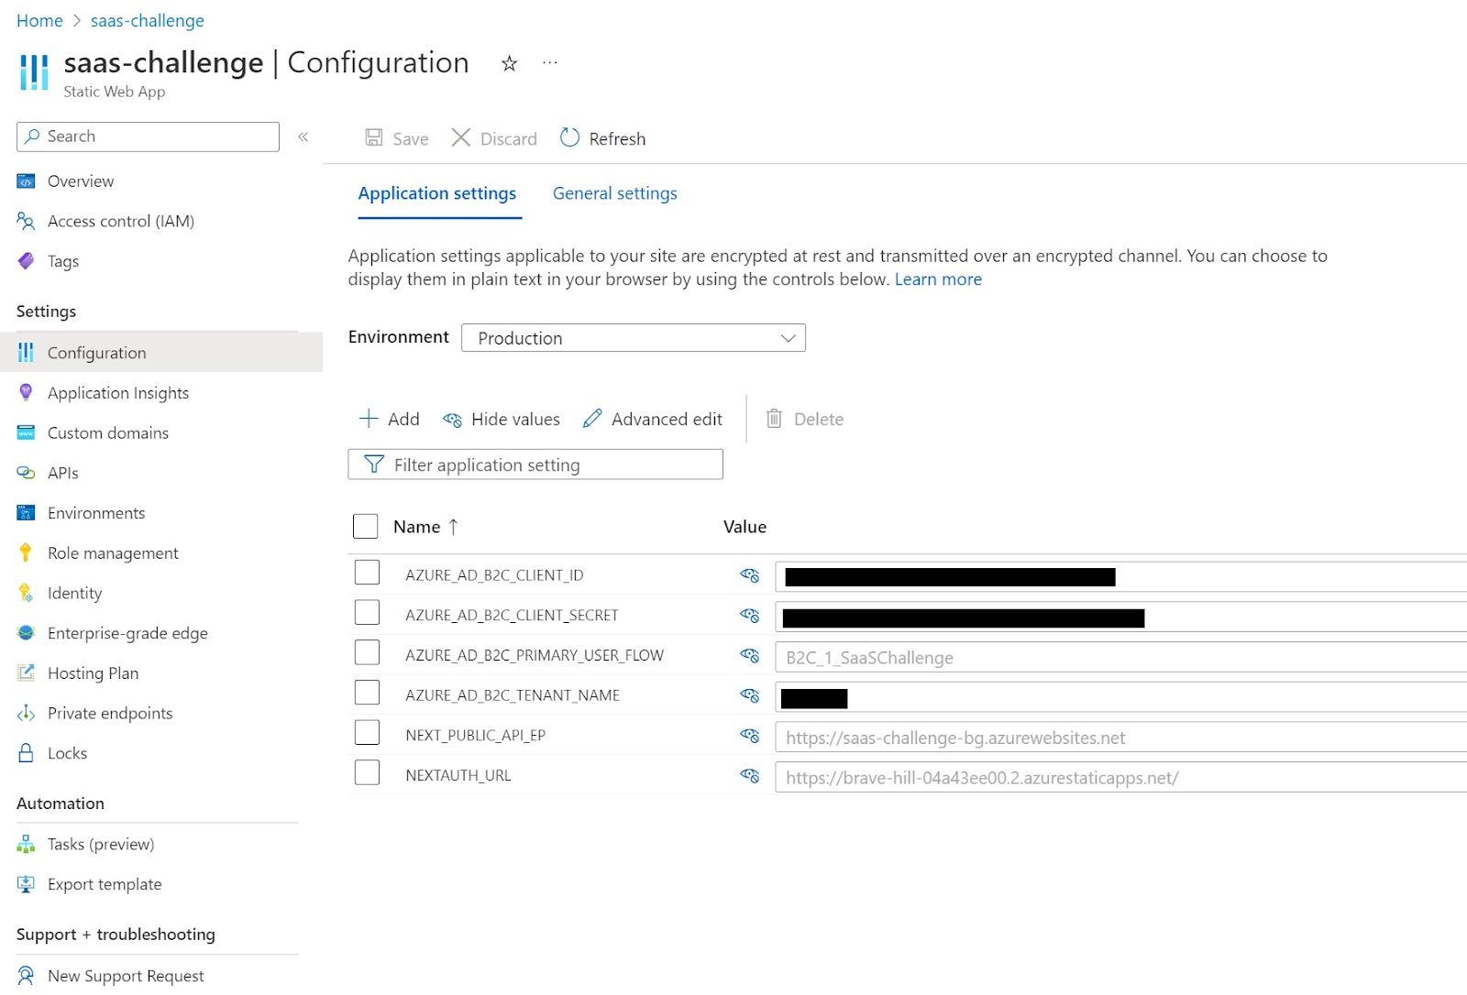Screen dimensions: 1467x995
Task: Check the NEXTAUTH_URL row checkbox
Action: coord(367,772)
